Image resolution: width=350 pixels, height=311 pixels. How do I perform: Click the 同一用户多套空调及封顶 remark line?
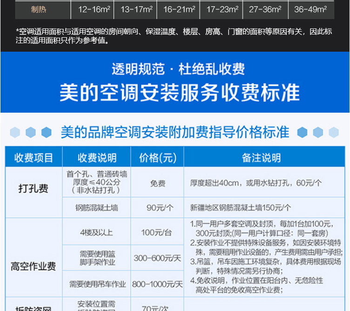tap(262, 229)
